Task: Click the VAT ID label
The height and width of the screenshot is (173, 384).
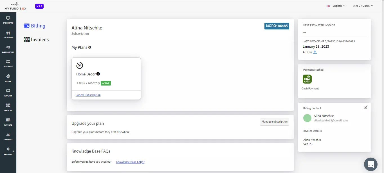Action: tap(308, 144)
